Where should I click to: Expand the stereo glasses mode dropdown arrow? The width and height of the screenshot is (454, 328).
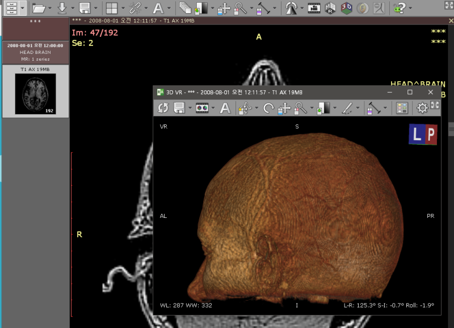213,108
